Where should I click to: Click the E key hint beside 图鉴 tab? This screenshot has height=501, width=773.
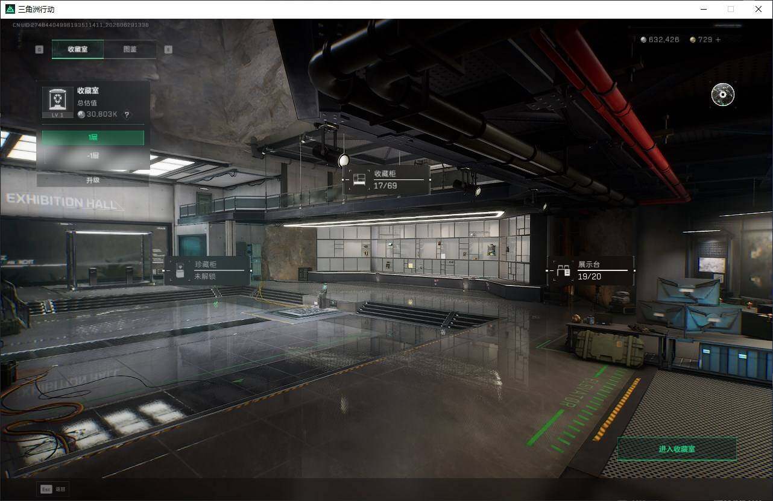168,49
